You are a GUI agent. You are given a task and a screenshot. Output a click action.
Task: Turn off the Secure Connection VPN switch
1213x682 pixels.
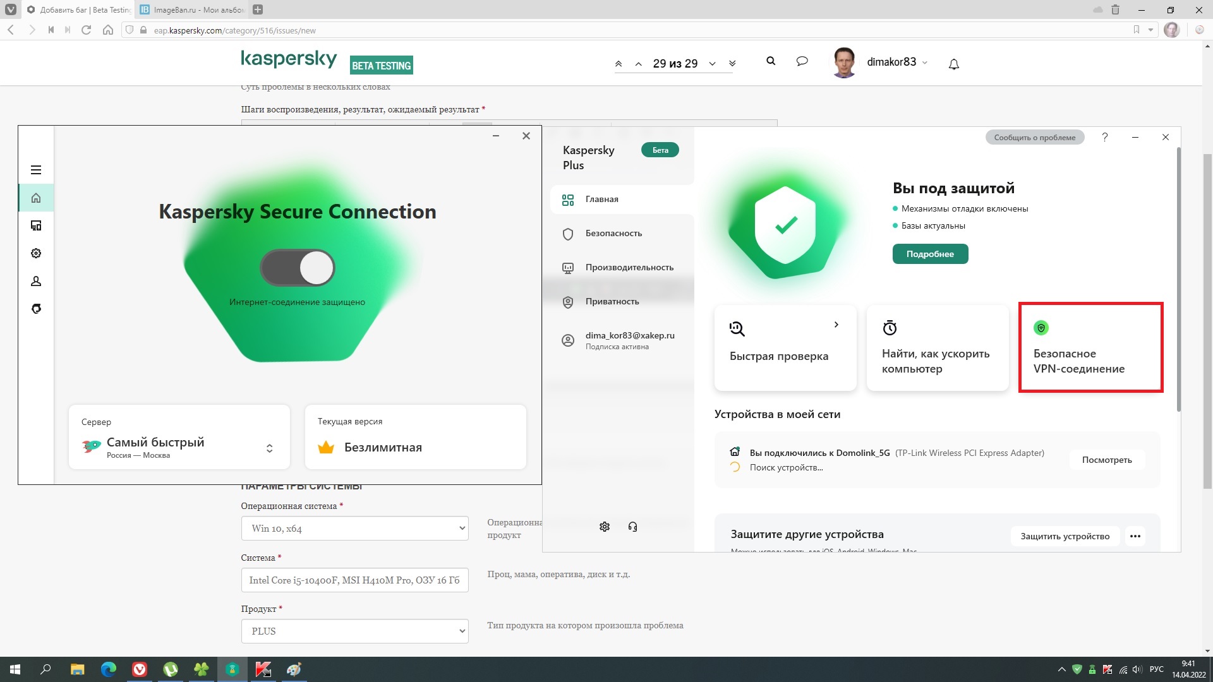(298, 268)
